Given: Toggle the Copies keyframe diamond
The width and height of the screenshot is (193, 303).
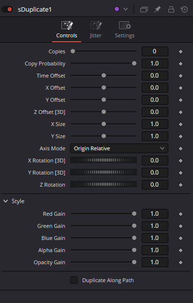Looking at the screenshot, I should pyautogui.click(x=180, y=51).
